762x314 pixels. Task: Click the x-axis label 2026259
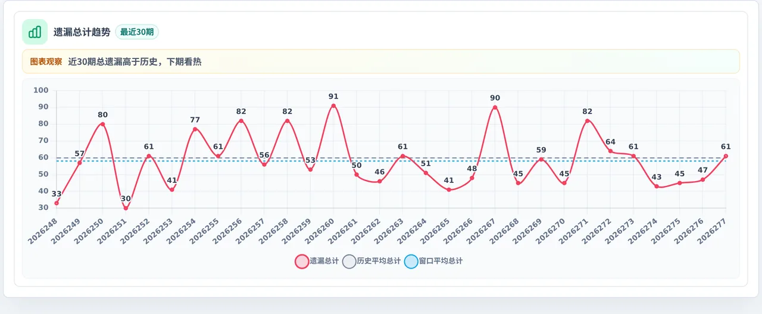click(x=296, y=231)
